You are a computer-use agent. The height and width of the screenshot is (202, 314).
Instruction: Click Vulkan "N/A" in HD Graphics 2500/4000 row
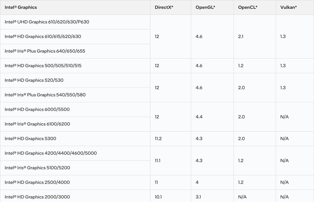(284, 182)
